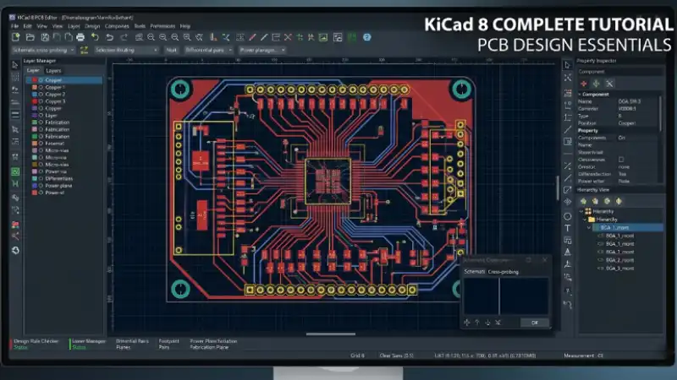Viewport: 677px width, 380px height.
Task: Print the board using the printer icon
Action: 80,37
